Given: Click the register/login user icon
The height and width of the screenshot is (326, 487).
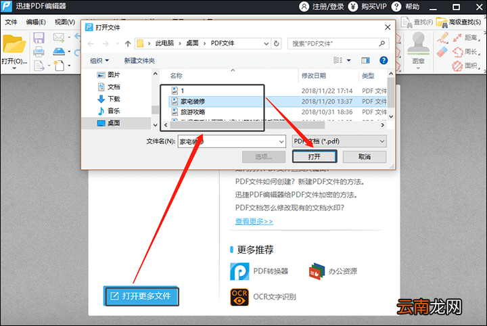Looking at the screenshot, I should (x=304, y=7).
